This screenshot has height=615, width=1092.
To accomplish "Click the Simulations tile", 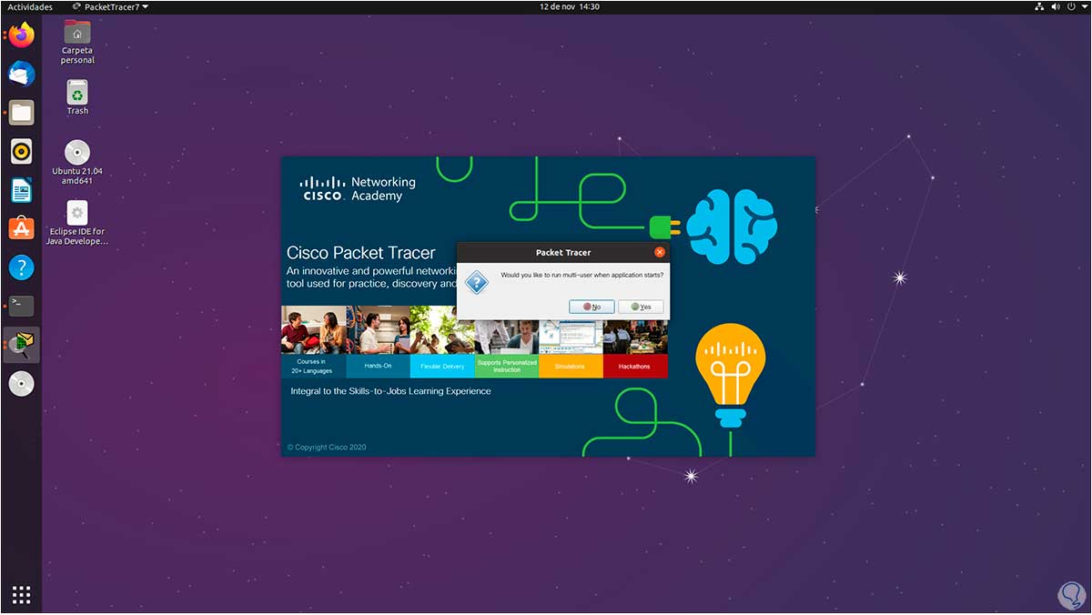I will 571,366.
